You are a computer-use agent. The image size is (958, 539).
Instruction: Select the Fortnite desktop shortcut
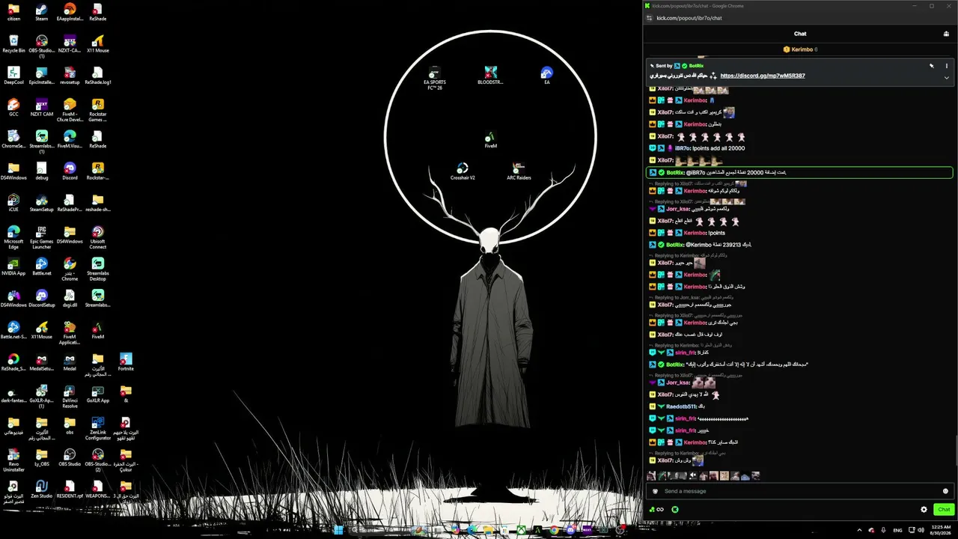[x=126, y=362]
